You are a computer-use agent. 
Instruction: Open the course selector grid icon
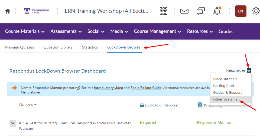pyautogui.click(x=164, y=11)
